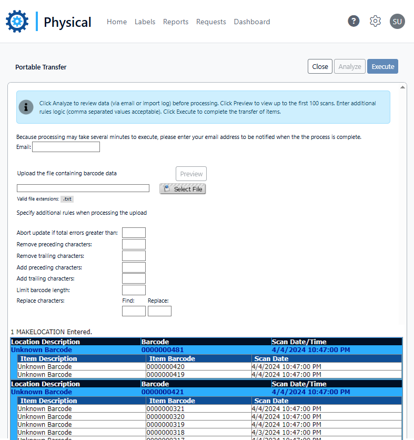Click the scrollbar up arrow
414x440 pixels.
point(403,87)
